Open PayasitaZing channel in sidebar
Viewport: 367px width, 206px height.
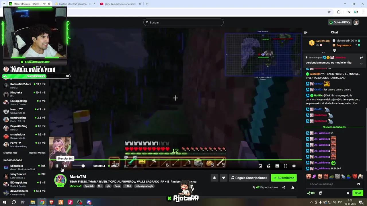point(24,128)
